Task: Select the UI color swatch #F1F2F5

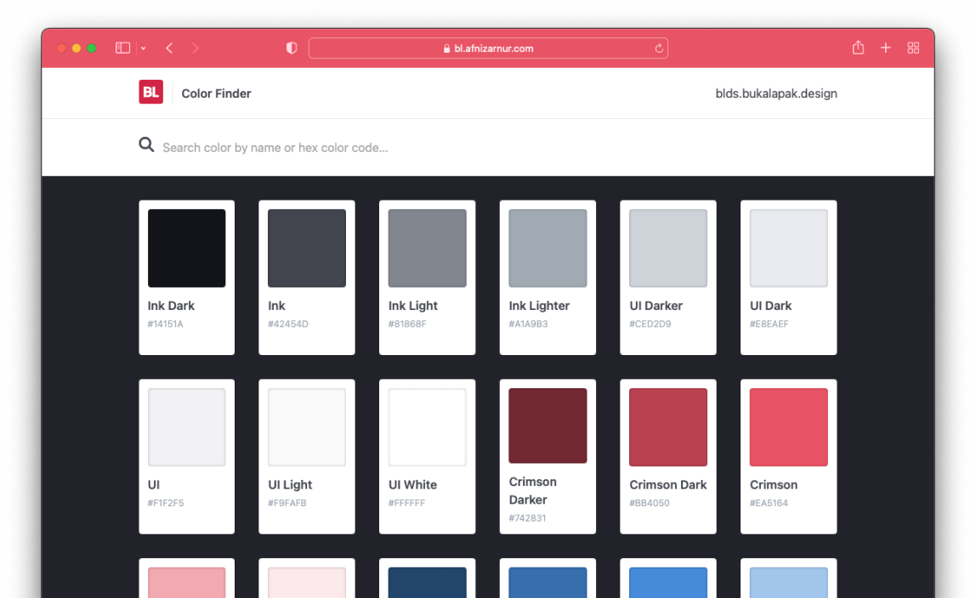Action: pyautogui.click(x=187, y=427)
